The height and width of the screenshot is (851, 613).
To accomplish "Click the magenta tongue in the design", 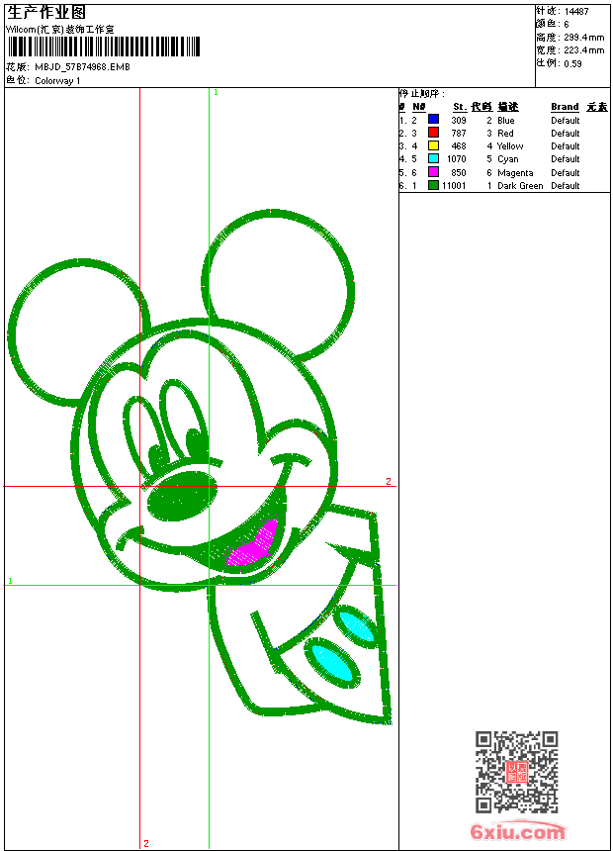I will [252, 544].
